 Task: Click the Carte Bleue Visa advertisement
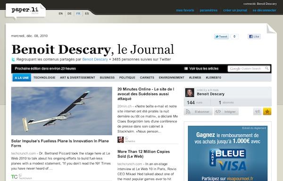(x=228, y=153)
